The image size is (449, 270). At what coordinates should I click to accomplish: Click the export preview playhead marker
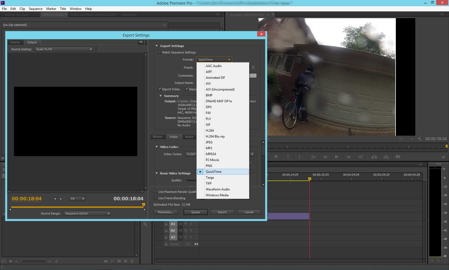click(x=144, y=205)
